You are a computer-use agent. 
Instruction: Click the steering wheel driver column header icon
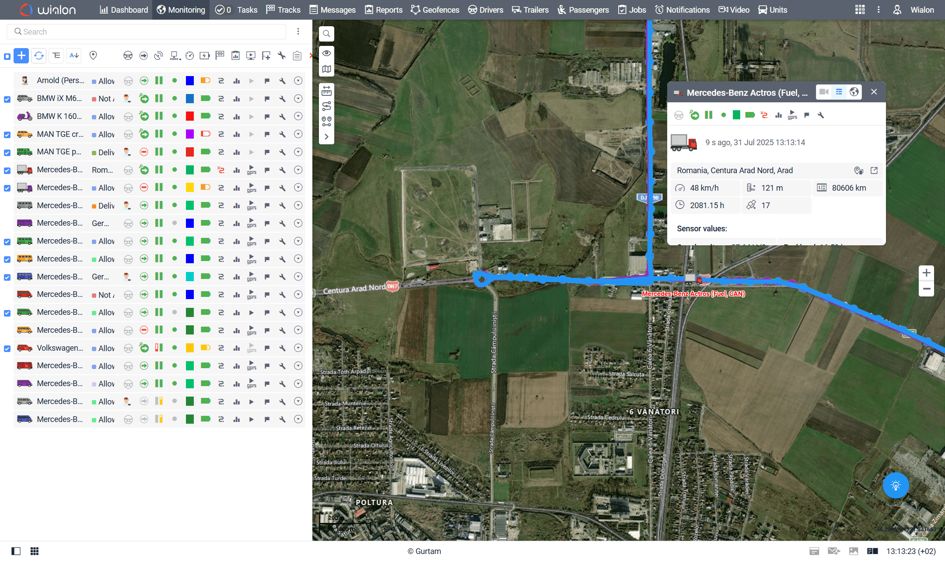[x=128, y=56]
